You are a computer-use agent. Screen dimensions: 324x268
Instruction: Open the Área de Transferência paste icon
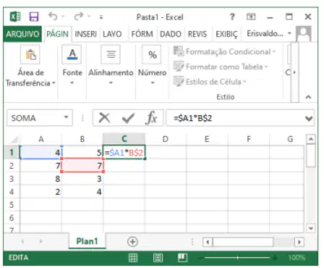[30, 55]
